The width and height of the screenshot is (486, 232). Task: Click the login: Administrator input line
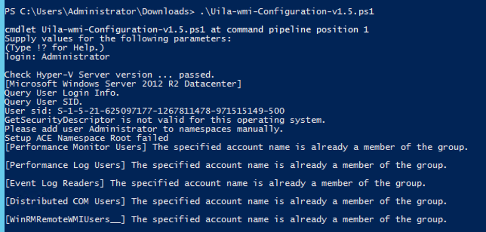click(57, 57)
